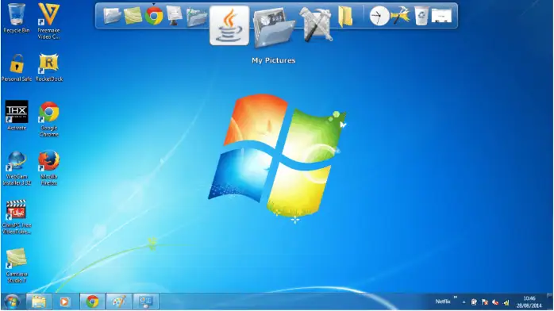Open wrench and hammer tools icon in dock
The height and width of the screenshot is (311, 554).
click(x=316, y=24)
